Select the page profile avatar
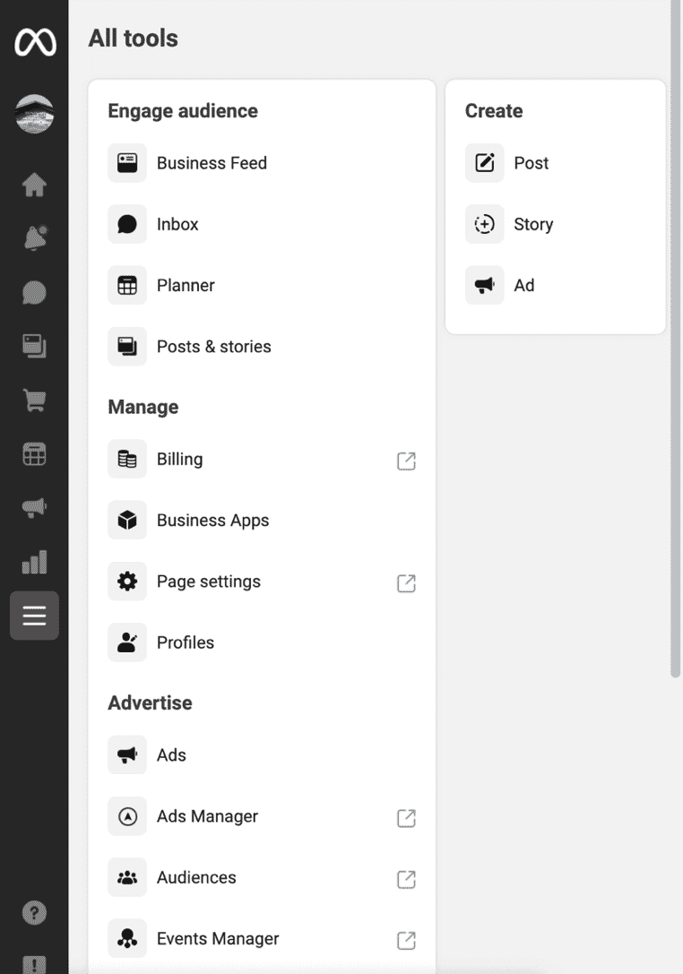683x974 pixels. point(34,114)
